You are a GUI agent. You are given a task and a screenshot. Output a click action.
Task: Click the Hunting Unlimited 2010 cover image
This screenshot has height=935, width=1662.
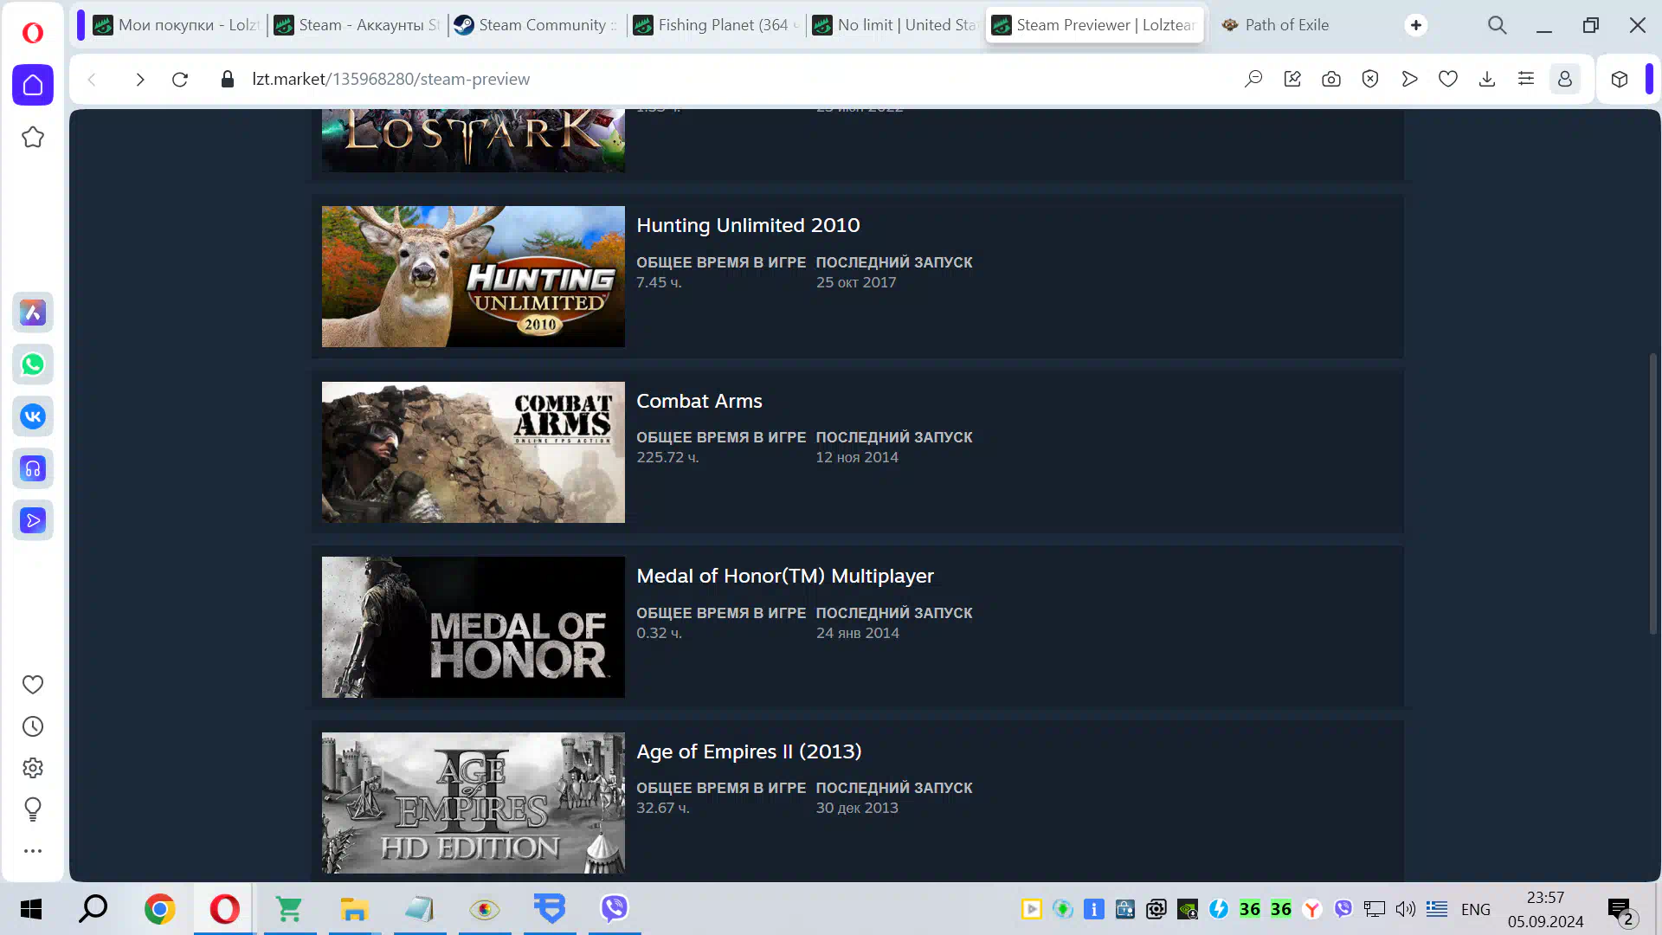tap(473, 276)
